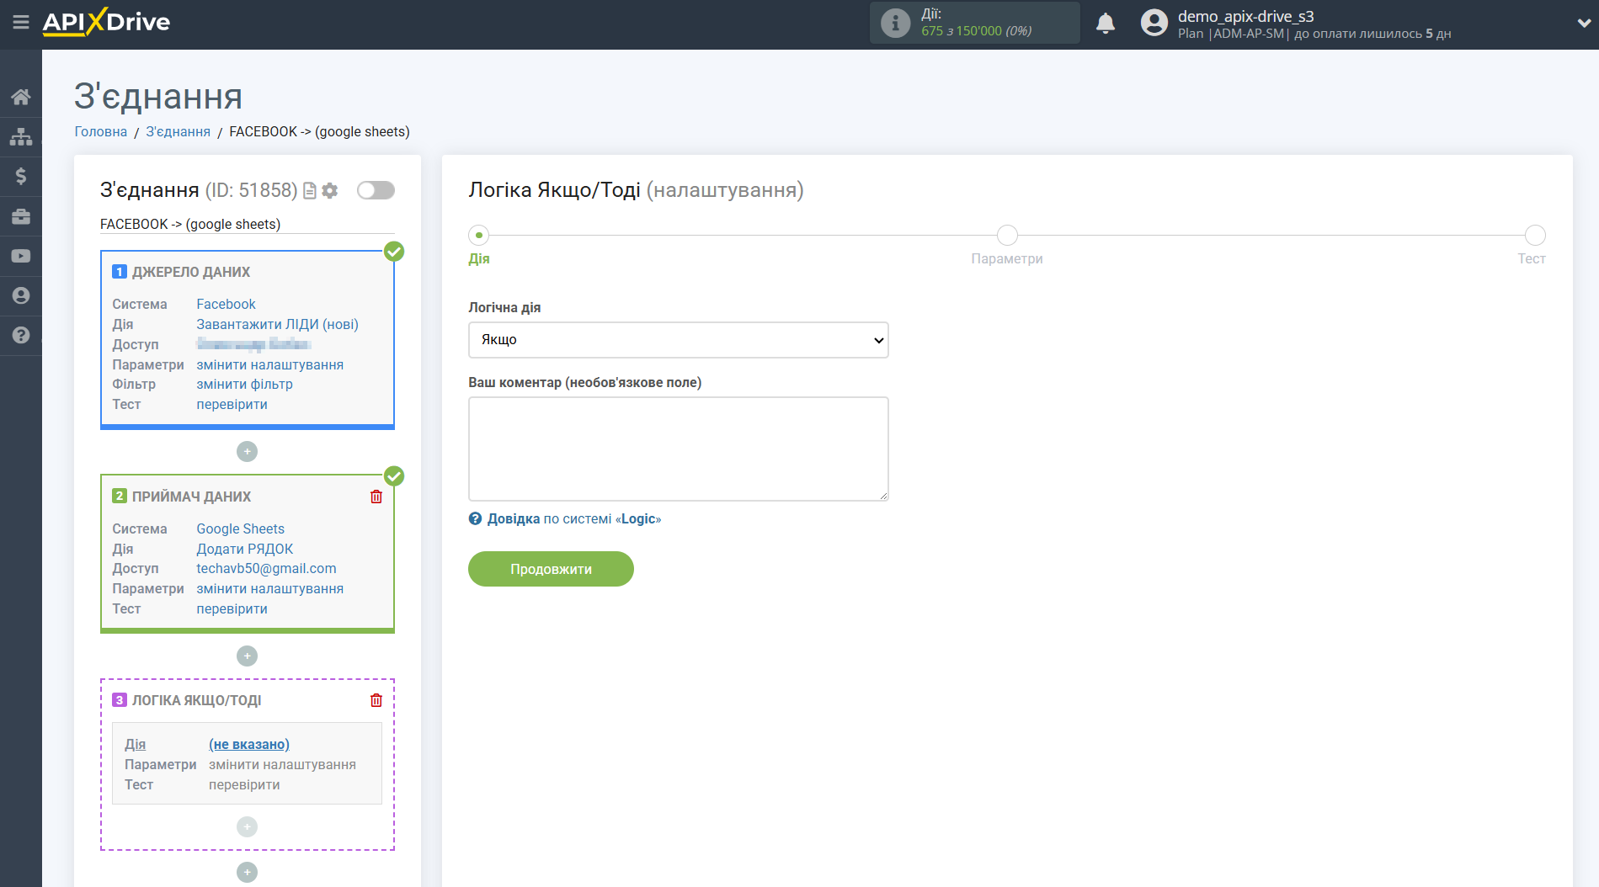
Task: Open the connection document copy icon
Action: [x=310, y=191]
